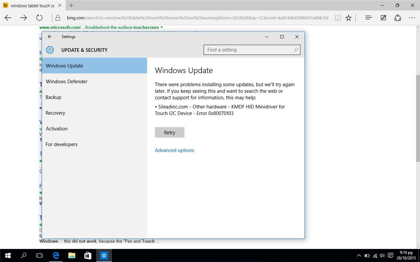Open the Wi-Fi network tray icon

coord(375,255)
